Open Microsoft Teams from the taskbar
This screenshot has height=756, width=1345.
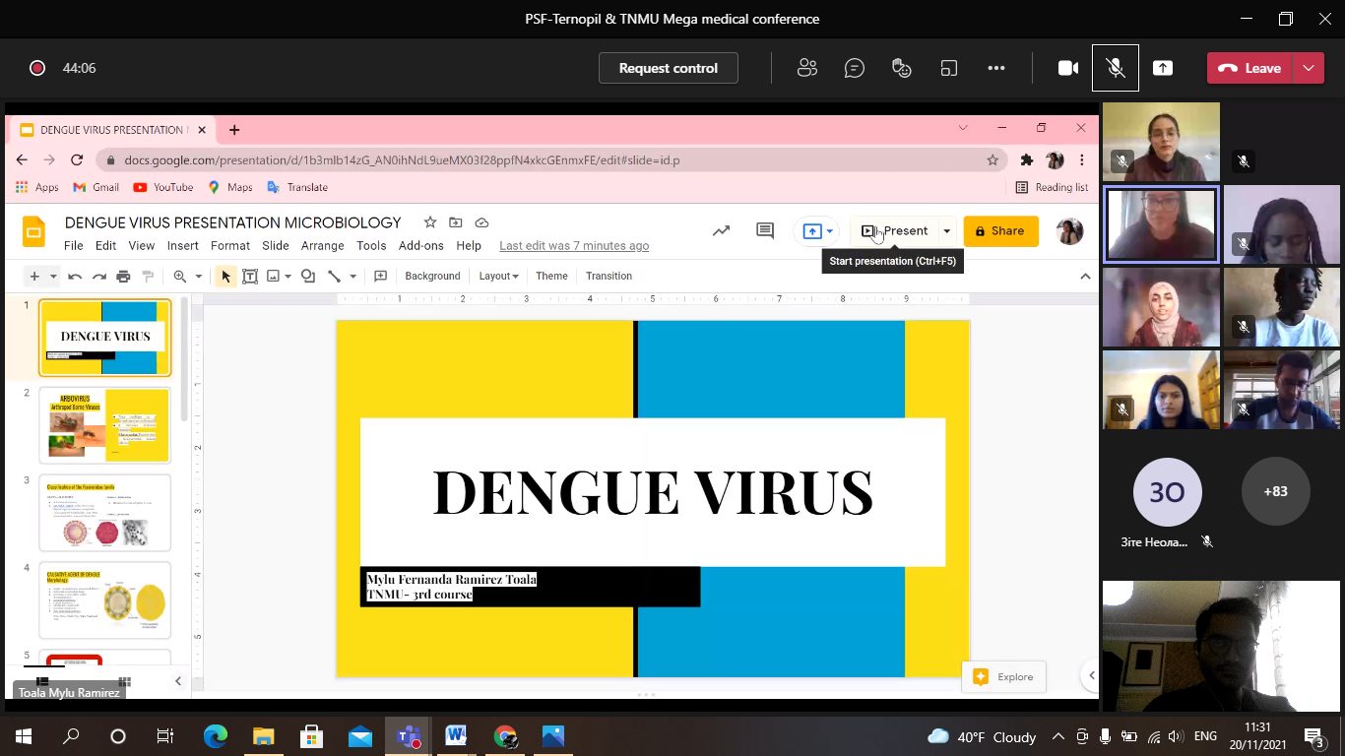(x=408, y=735)
